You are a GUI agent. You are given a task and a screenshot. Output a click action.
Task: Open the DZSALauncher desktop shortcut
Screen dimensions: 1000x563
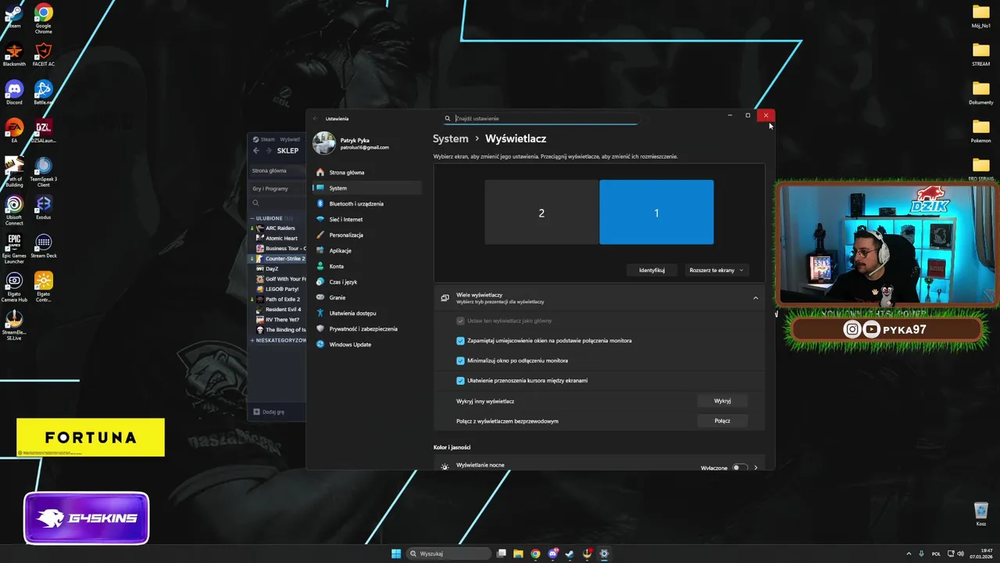[44, 131]
